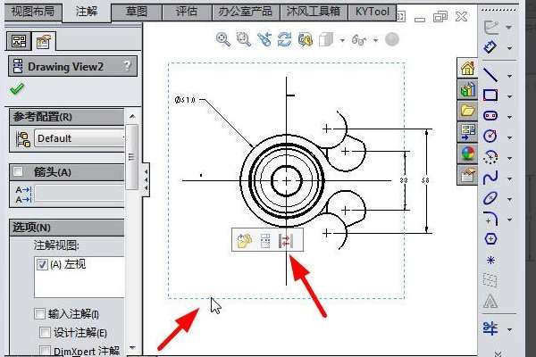Click the rightmost context toolbar alignment icon
Viewport: 536px width, 357px height.
coord(286,240)
